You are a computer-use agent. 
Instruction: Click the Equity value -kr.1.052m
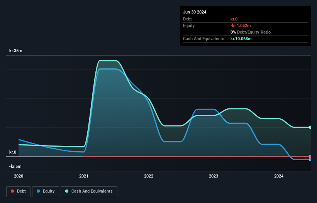point(241,25)
